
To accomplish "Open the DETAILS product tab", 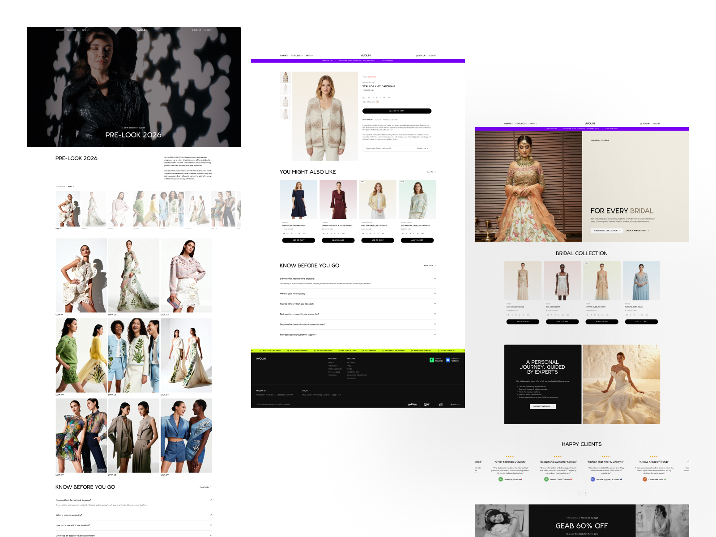I will pyautogui.click(x=378, y=120).
